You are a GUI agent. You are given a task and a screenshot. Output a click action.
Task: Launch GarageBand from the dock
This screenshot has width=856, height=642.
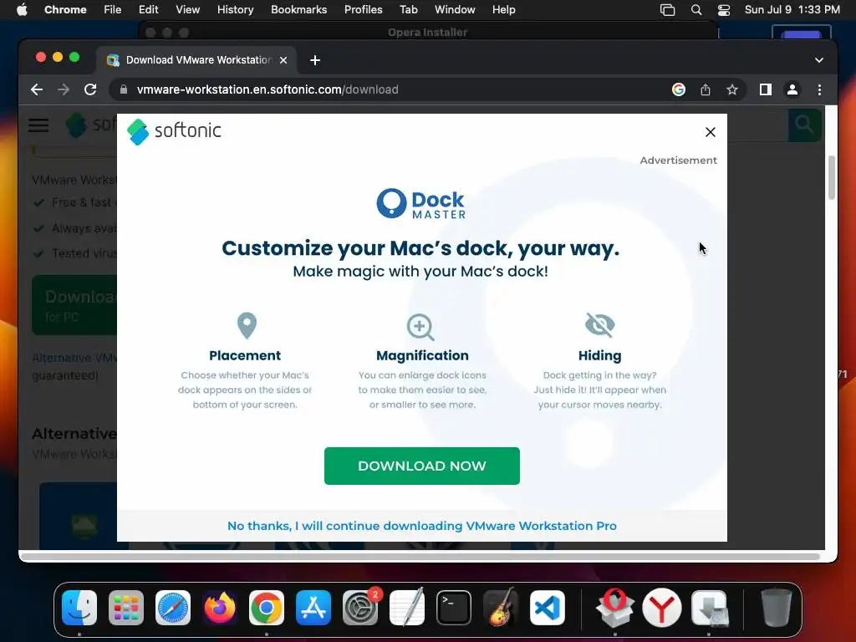[501, 608]
